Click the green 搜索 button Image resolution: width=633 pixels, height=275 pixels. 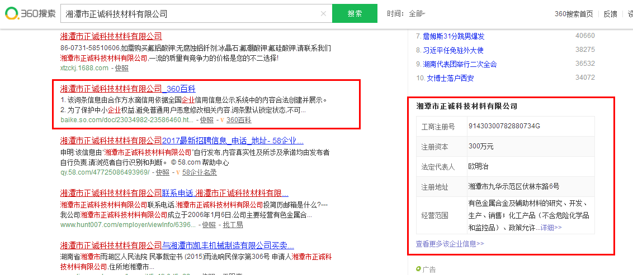point(355,14)
